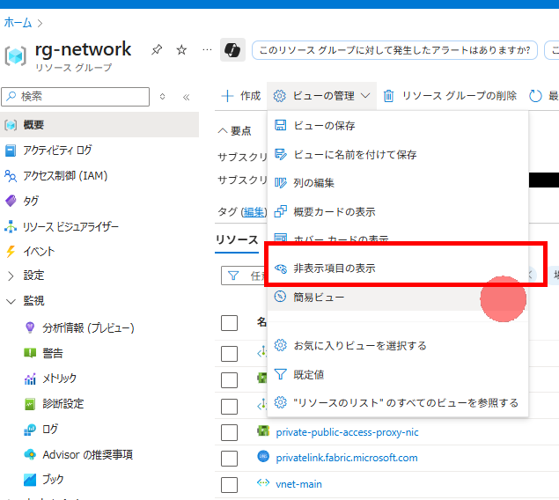Click the alert question suggestion chip

[x=394, y=50]
